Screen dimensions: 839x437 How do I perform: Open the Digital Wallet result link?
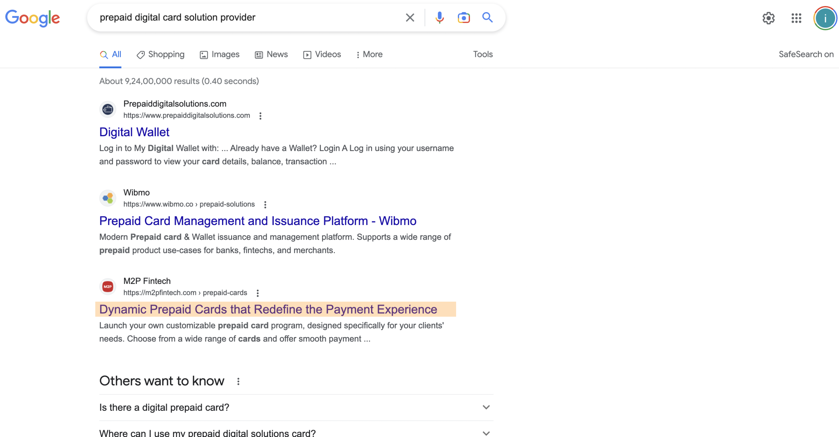pyautogui.click(x=134, y=132)
